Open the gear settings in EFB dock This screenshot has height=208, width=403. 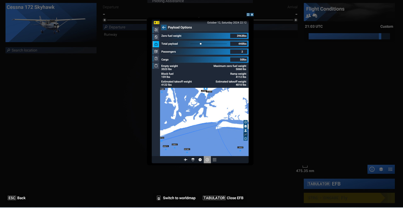pyautogui.click(x=200, y=160)
